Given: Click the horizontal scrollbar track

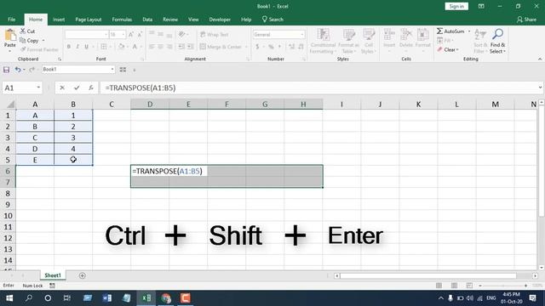Looking at the screenshot, I should point(436,275).
